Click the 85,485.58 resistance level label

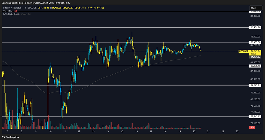click(256, 42)
